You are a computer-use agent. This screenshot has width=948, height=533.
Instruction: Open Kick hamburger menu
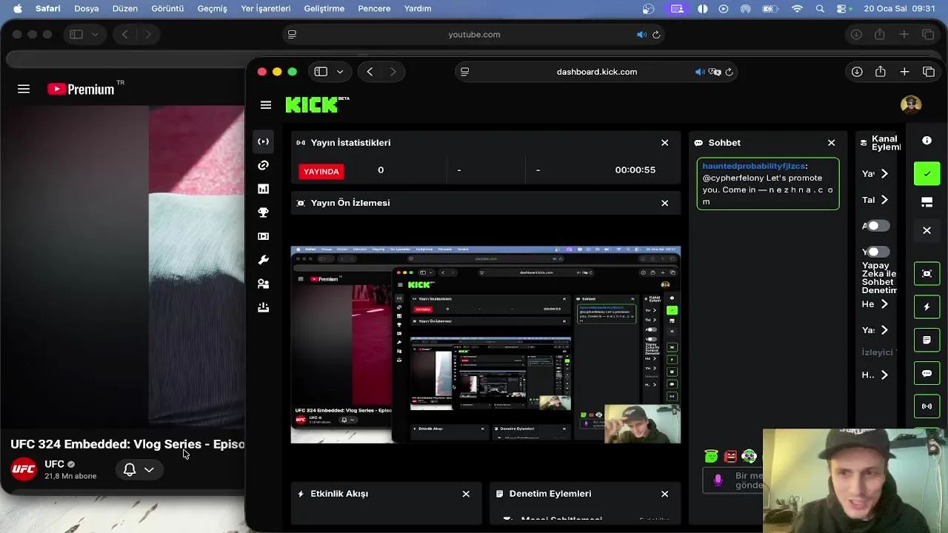point(266,105)
